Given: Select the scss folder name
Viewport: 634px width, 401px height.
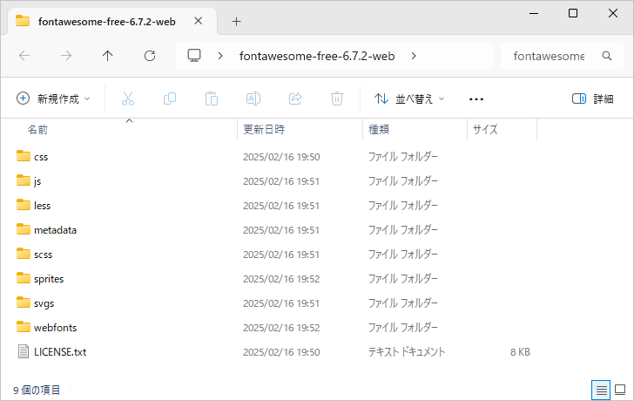Looking at the screenshot, I should (44, 255).
